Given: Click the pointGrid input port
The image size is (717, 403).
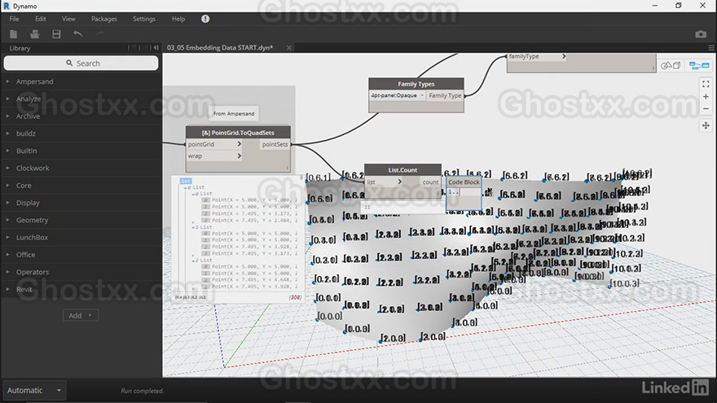Looking at the screenshot, I should [214, 144].
